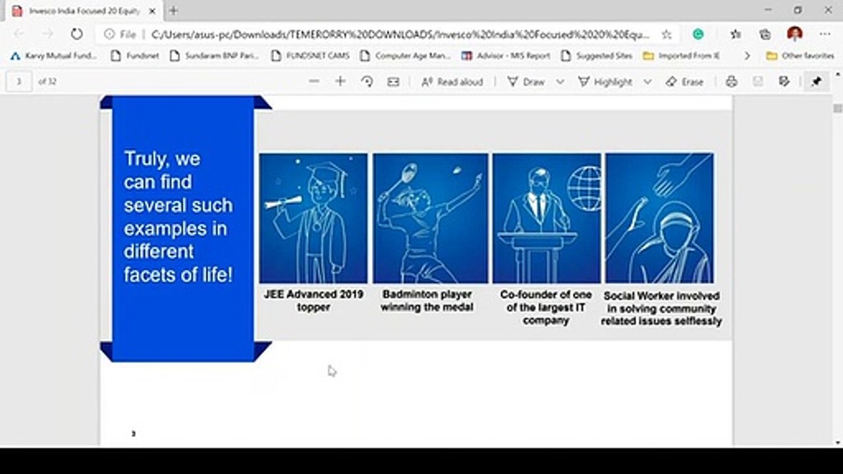Open the Fundsnet bookmark

pyautogui.click(x=135, y=56)
